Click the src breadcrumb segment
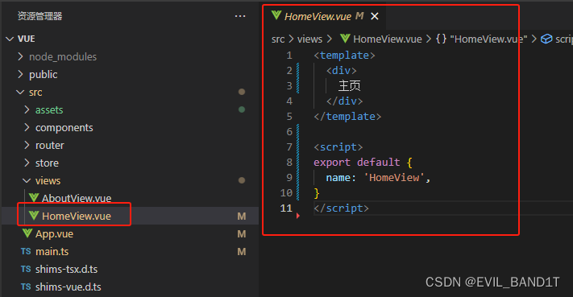 [278, 39]
